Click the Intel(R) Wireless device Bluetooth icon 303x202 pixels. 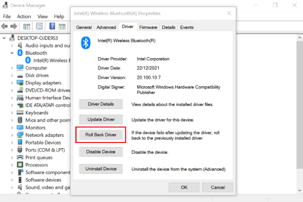(28, 61)
